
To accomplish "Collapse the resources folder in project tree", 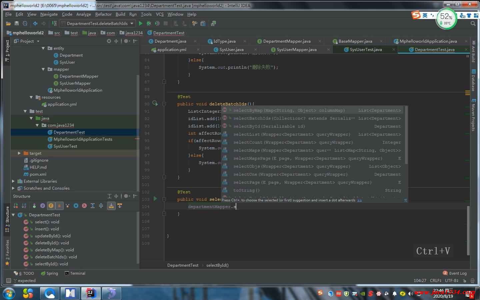I will click(x=31, y=97).
